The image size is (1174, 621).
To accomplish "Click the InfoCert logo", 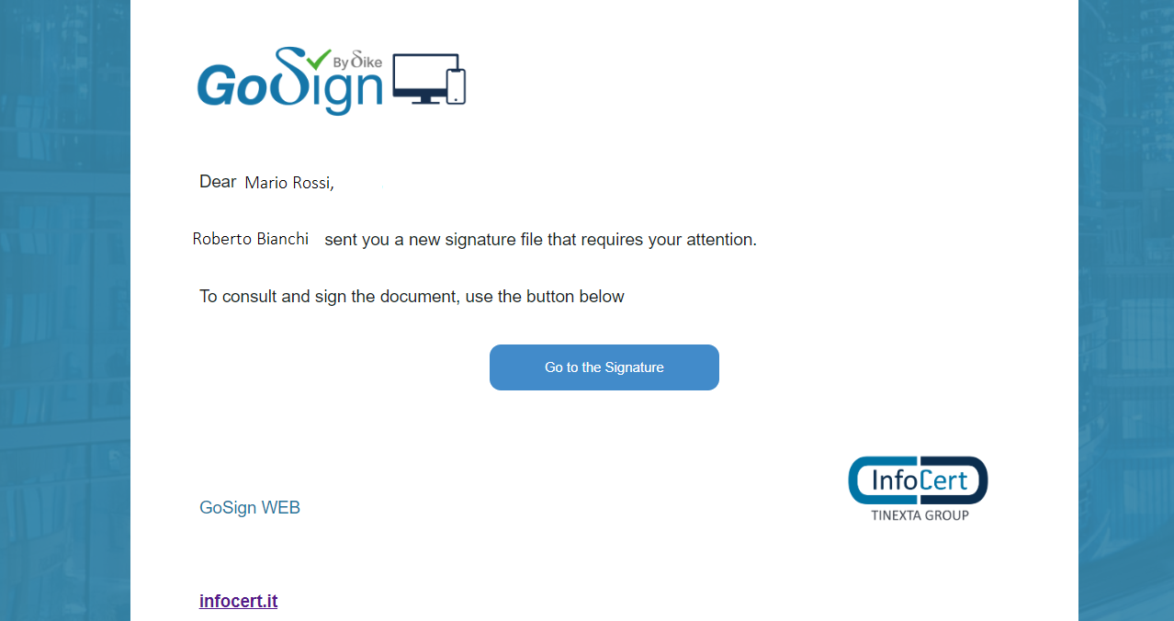I will click(x=918, y=488).
